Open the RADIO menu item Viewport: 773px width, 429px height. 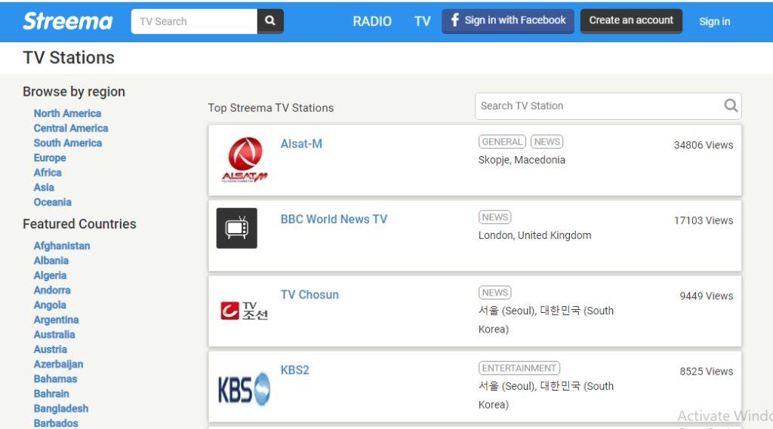point(372,21)
